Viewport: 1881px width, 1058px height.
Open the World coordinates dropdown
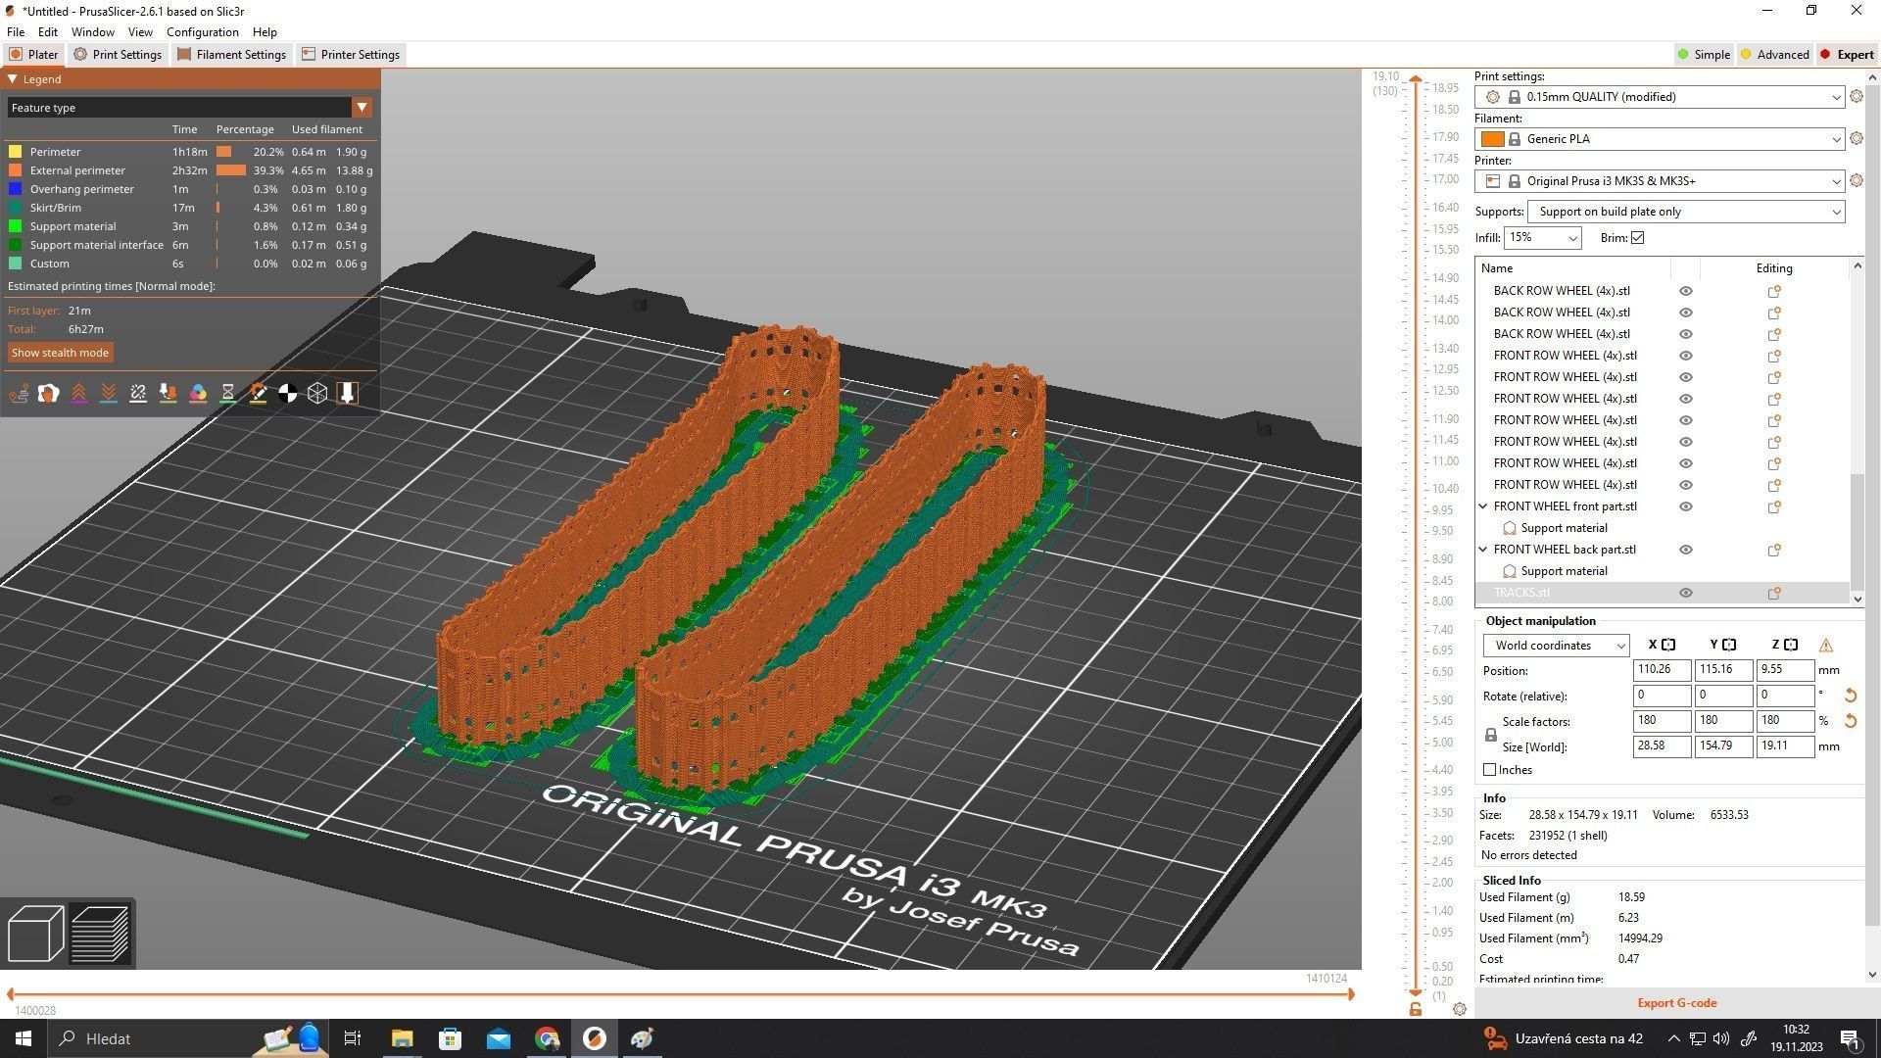click(1556, 646)
